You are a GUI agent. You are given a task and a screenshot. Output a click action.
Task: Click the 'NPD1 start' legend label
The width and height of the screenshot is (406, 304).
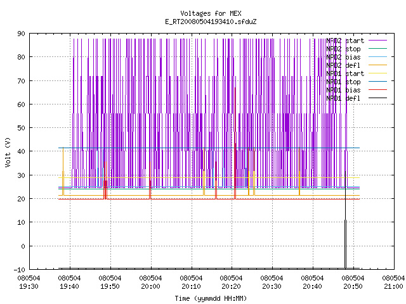(x=345, y=73)
